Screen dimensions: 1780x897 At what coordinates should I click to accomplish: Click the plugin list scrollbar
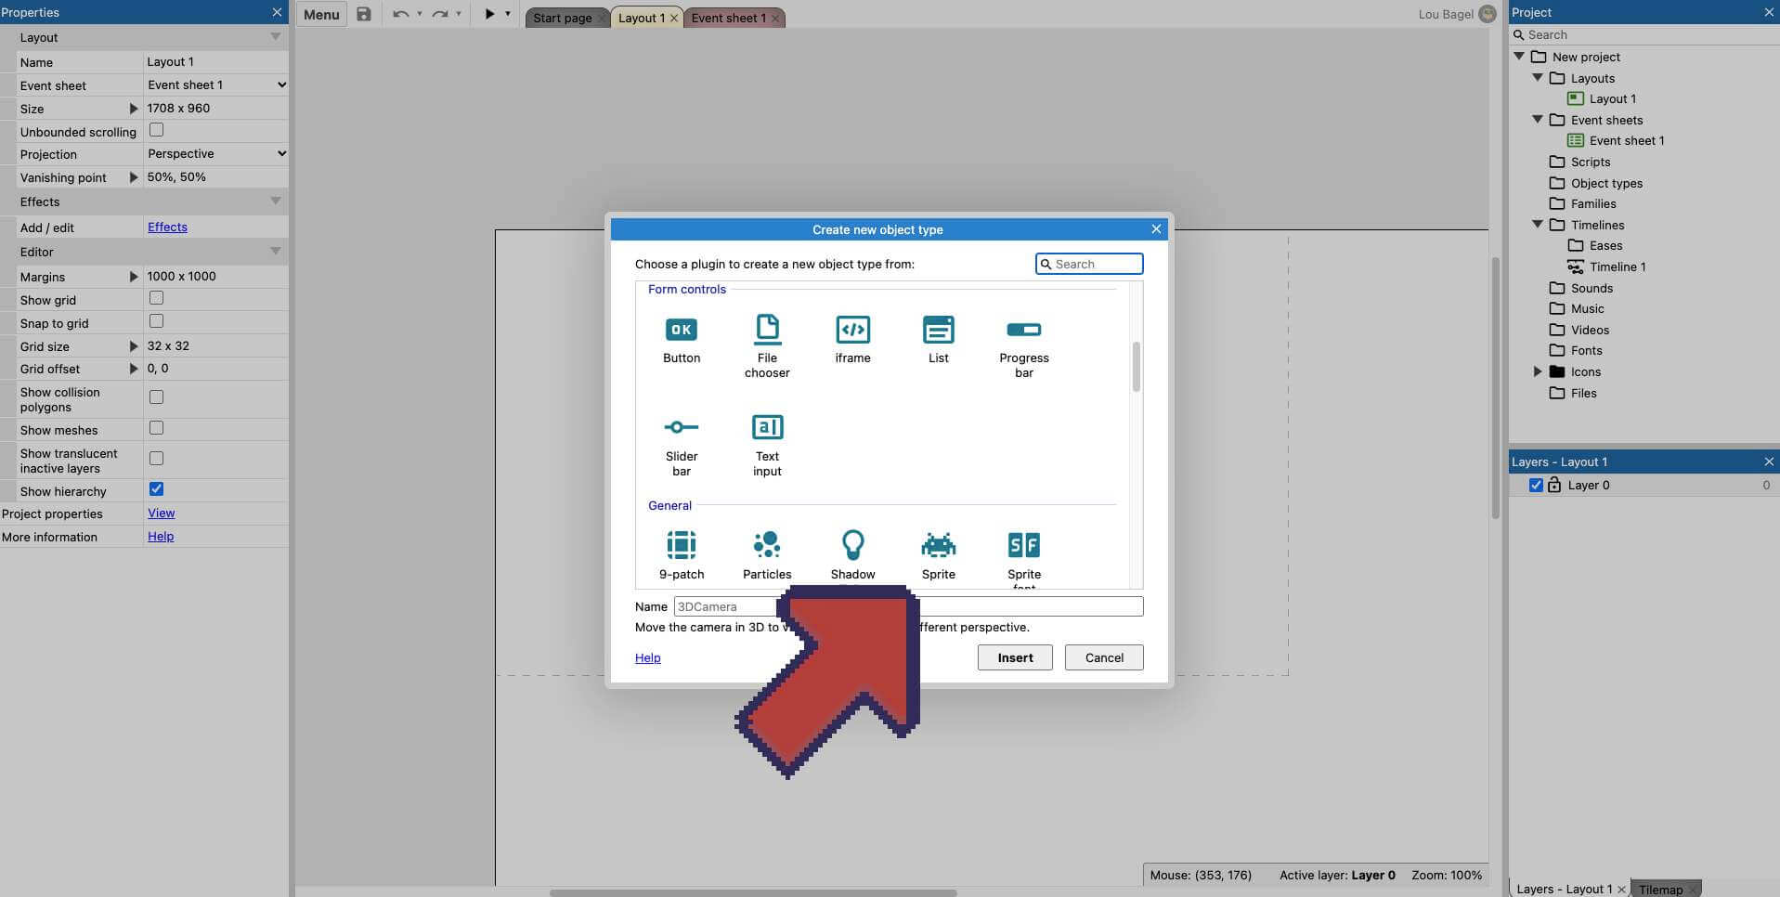1136,367
